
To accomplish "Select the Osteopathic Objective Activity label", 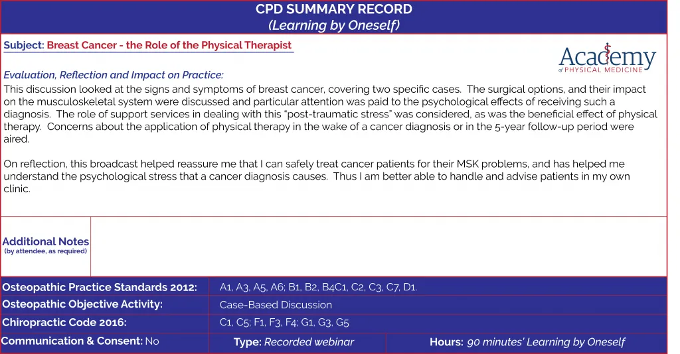I will tap(82, 304).
